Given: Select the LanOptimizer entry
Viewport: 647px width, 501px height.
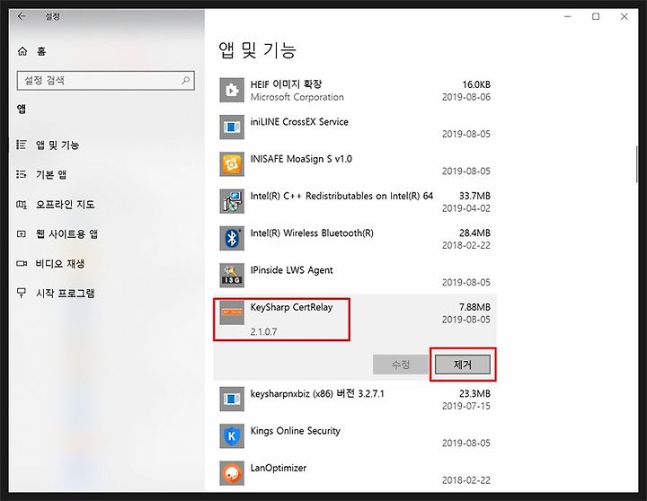Looking at the screenshot, I should (x=355, y=473).
